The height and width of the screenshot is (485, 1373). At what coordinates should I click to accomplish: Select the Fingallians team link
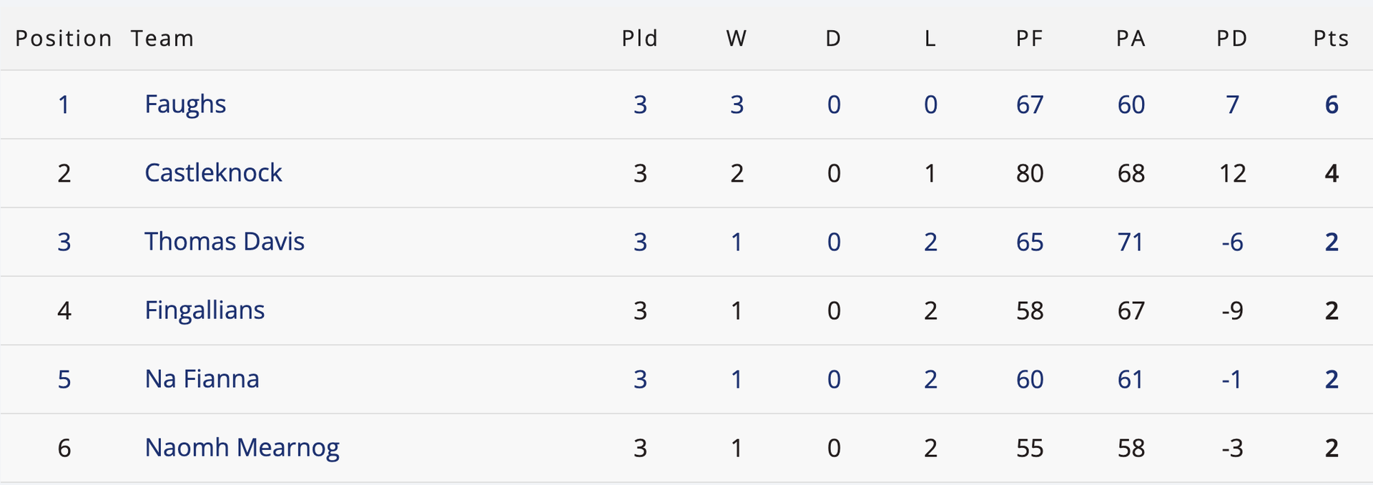coord(205,310)
